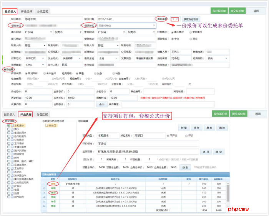Viewport: 269px width, 216px height.
Task: Click 新增 in project editor
Action: [184, 128]
